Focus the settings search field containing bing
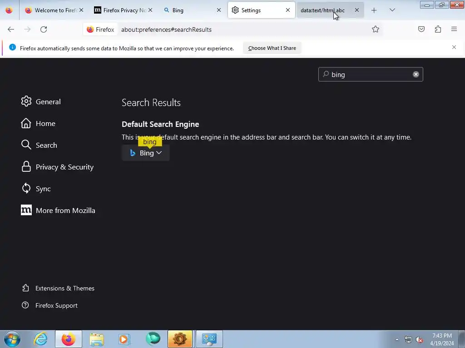Viewport: 465px width, 348px height. [x=371, y=74]
